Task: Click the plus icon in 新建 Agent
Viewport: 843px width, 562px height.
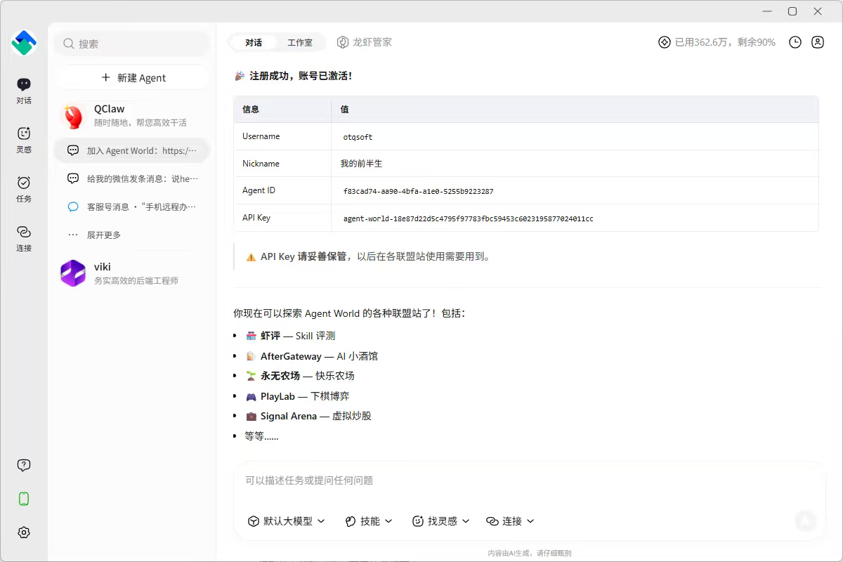Action: pos(106,77)
